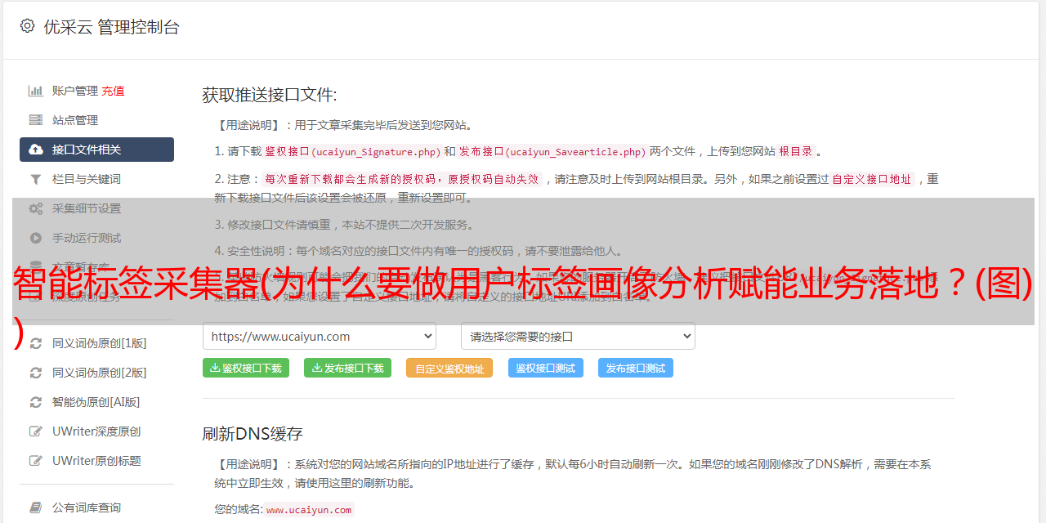Image resolution: width=1046 pixels, height=523 pixels.
Task: Click the filter funnel icon for 栏目与关键词
Action: pos(36,179)
